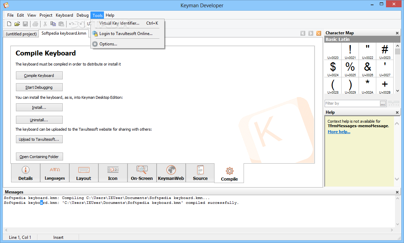Click the ellipsis button beside Filter by
This screenshot has width=404, height=243.
[x=383, y=103]
